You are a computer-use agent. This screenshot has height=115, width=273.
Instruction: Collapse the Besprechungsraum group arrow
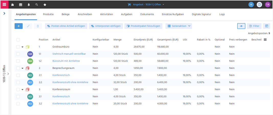point(22,68)
